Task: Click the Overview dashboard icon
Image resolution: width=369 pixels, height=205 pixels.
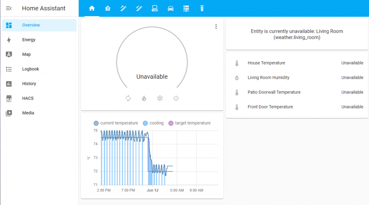Action: [9, 25]
